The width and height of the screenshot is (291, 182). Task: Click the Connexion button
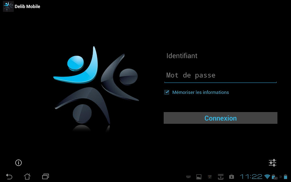click(x=220, y=118)
